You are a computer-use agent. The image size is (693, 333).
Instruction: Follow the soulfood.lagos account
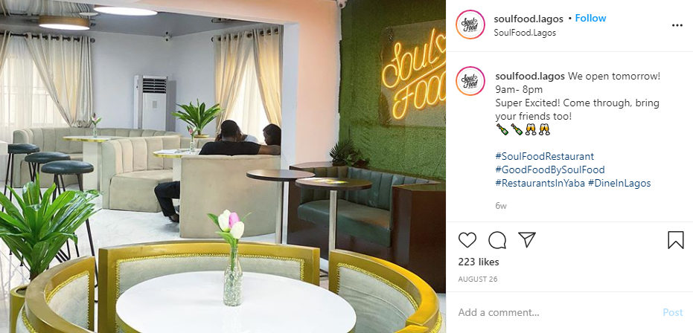click(590, 18)
